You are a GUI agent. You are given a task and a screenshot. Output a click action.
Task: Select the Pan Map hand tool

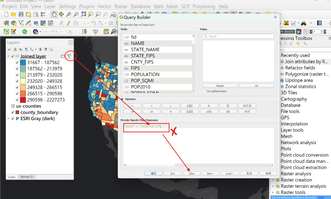coord(54,14)
